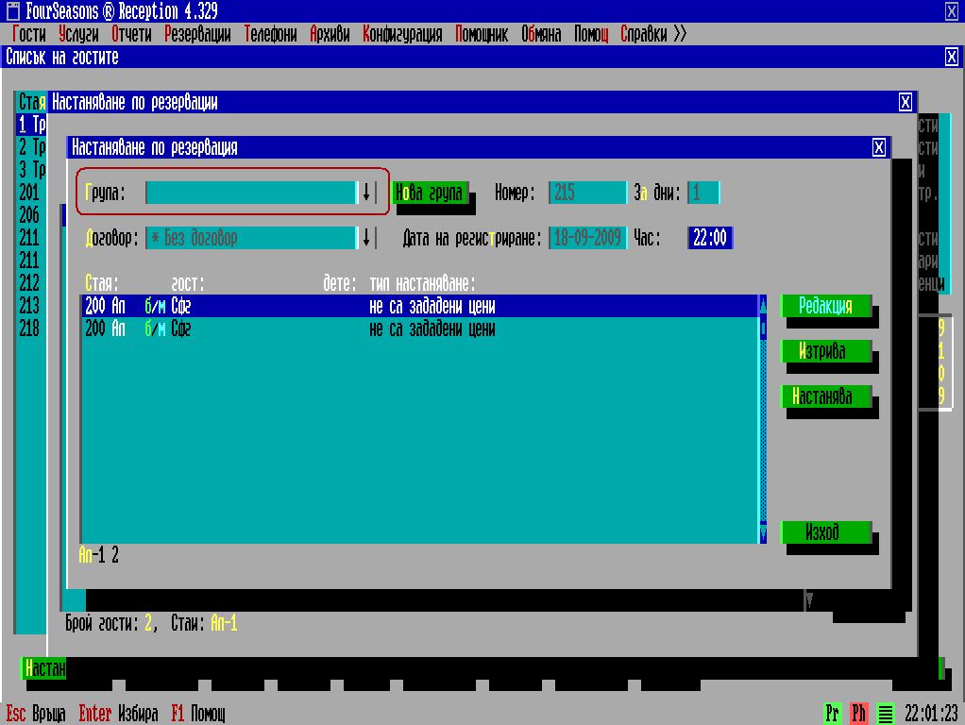Click the FourSeasons application icon in title bar
965x725 pixels.
click(x=12, y=11)
